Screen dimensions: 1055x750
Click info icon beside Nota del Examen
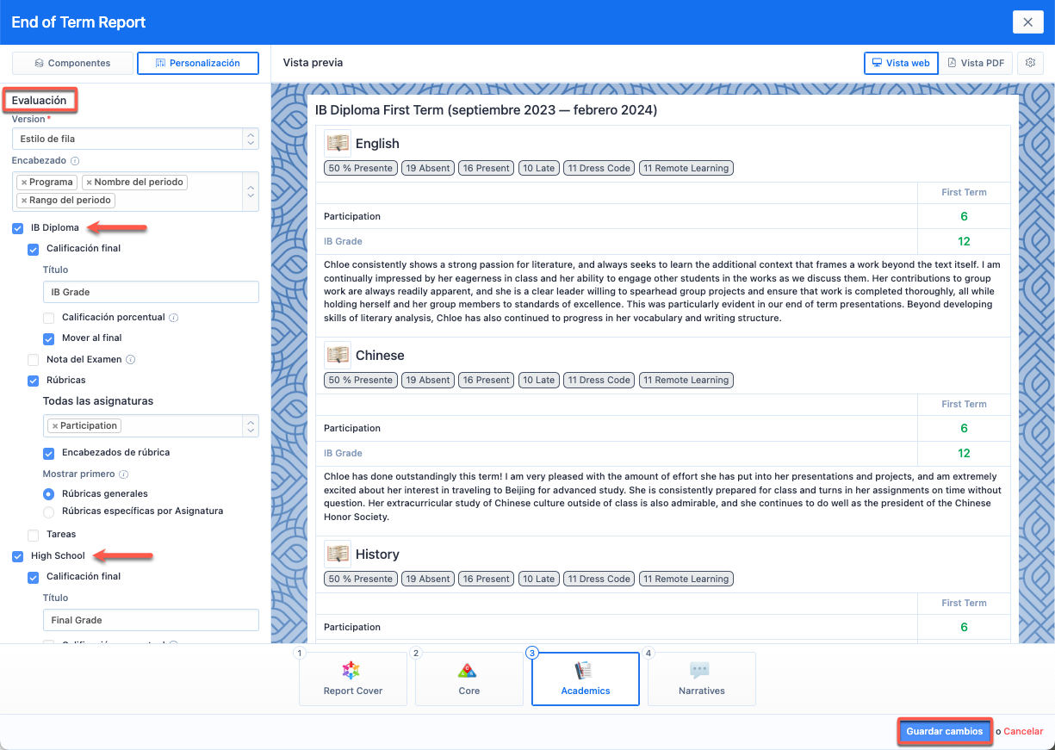click(131, 360)
